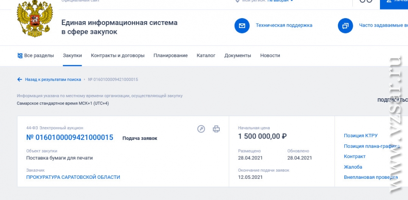Click Поставка бумаги для печати text
The height and width of the screenshot is (200, 408).
click(59, 158)
